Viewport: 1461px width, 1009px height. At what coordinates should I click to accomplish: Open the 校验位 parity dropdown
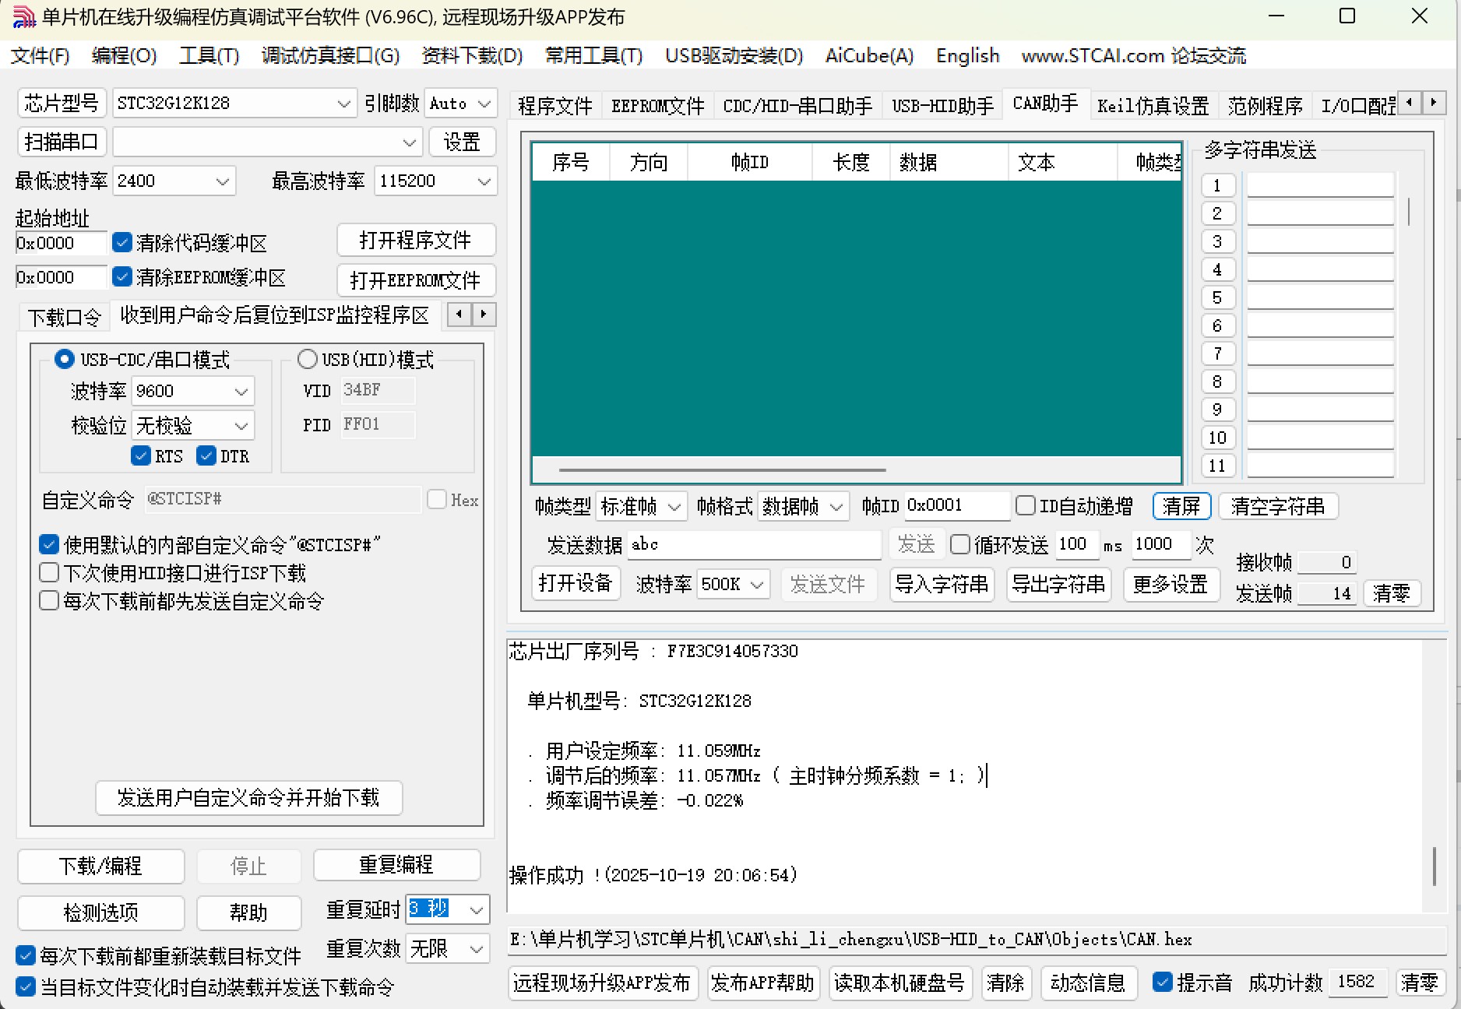click(x=240, y=425)
